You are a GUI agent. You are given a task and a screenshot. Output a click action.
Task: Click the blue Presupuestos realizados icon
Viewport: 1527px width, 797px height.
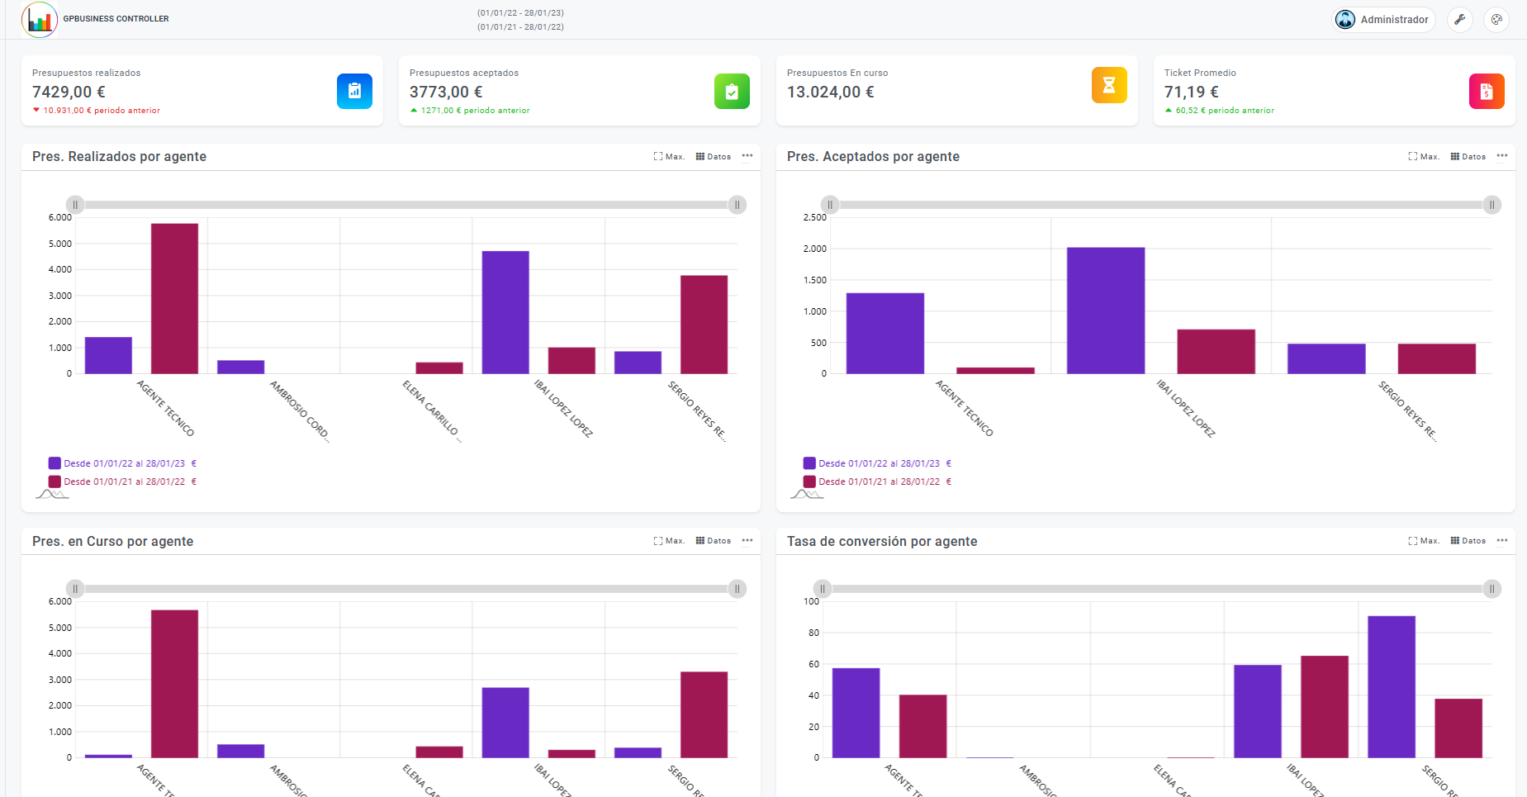point(354,91)
